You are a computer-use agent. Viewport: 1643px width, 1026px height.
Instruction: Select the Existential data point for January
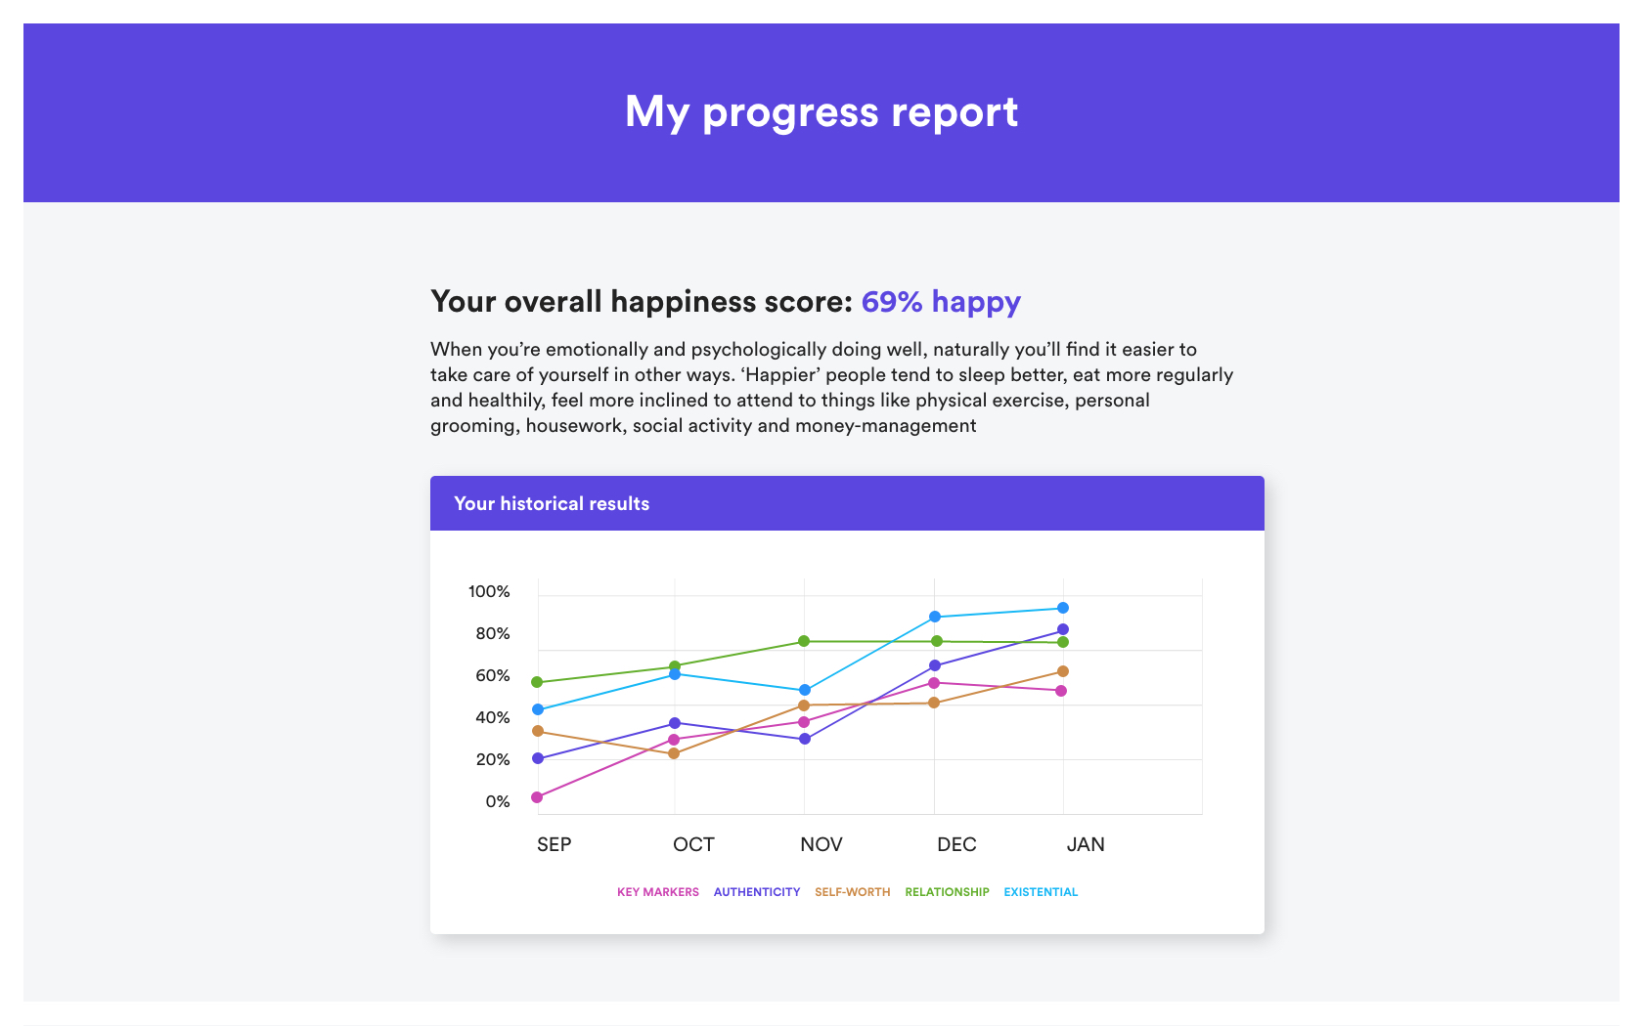(1063, 608)
